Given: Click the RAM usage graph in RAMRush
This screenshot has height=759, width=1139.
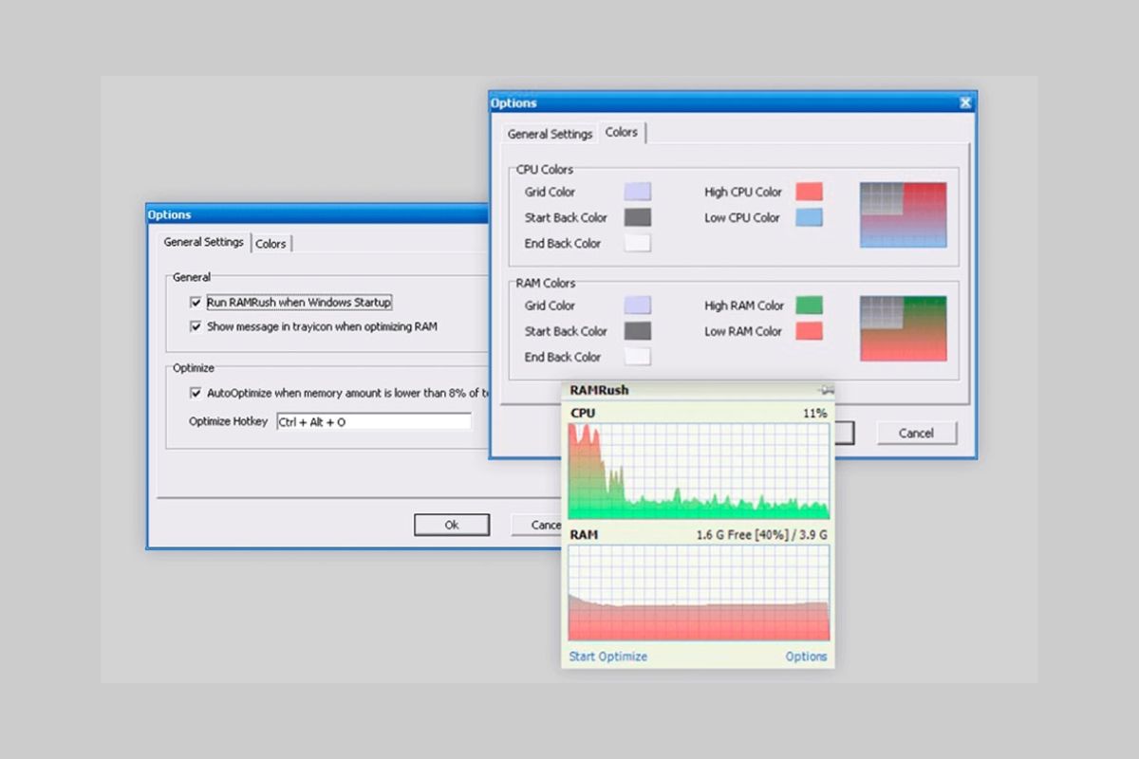Looking at the screenshot, I should [699, 592].
